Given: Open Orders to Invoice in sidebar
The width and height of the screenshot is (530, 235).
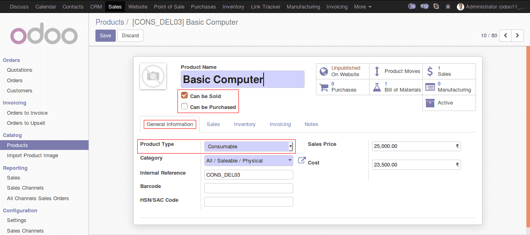Looking at the screenshot, I should pos(27,113).
